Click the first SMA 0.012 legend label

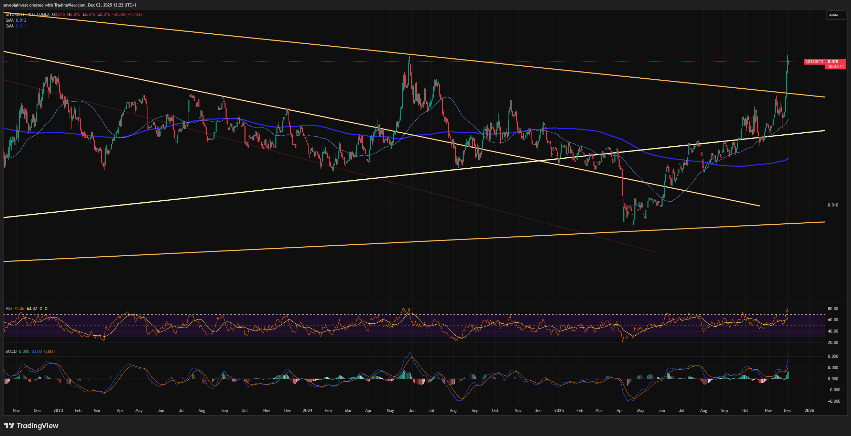[x=16, y=20]
